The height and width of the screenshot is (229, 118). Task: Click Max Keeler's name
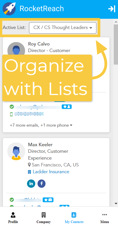[40, 145]
